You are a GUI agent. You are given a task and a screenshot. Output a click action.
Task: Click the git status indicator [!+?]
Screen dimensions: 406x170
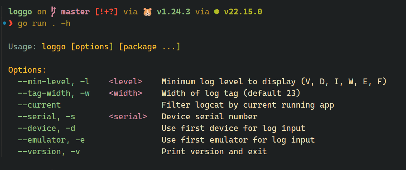pyautogui.click(x=107, y=12)
